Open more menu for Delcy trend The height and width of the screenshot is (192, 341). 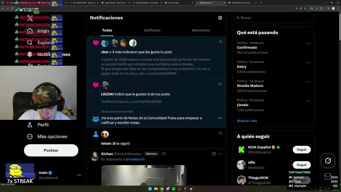(x=308, y=63)
